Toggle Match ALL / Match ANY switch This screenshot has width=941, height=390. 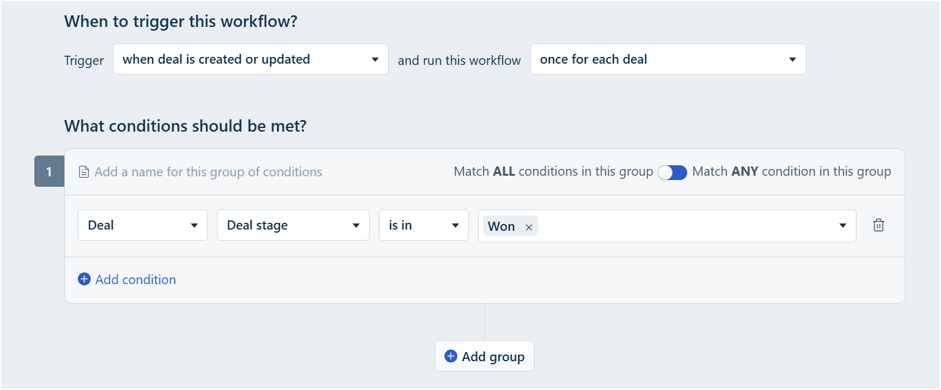(x=672, y=172)
